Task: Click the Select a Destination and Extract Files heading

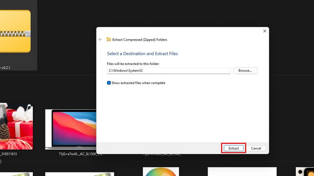Action: pyautogui.click(x=142, y=54)
